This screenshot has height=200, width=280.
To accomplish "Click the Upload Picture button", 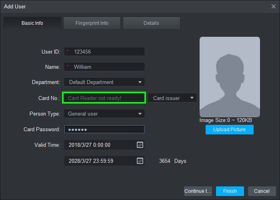I will pyautogui.click(x=229, y=130).
